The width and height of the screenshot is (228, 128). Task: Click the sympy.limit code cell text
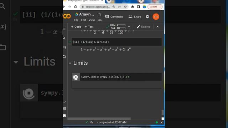pos(105,77)
